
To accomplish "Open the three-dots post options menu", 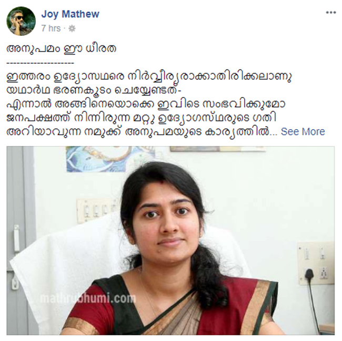I will coord(330,13).
